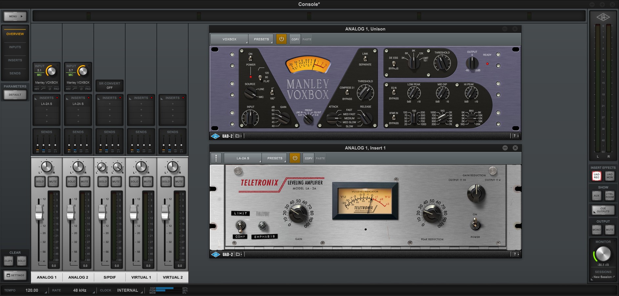Click the Universal Audio logo above the meters
The height and width of the screenshot is (296, 619).
coord(603,17)
